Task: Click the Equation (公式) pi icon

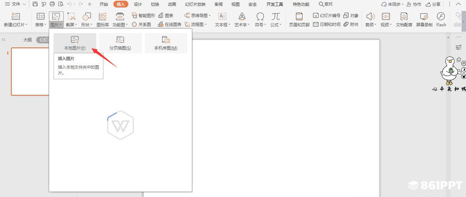Action: pos(276,16)
